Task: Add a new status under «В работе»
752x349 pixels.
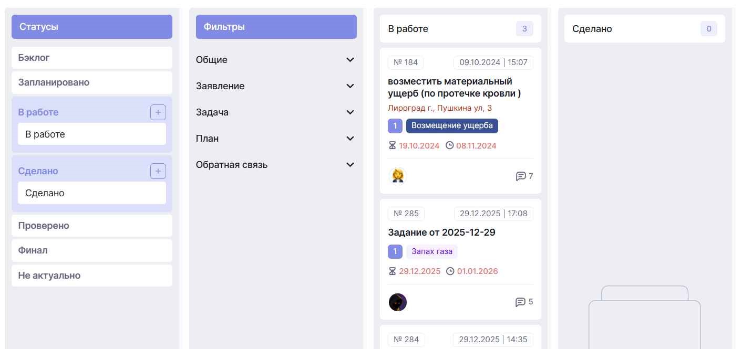Action: pos(158,112)
